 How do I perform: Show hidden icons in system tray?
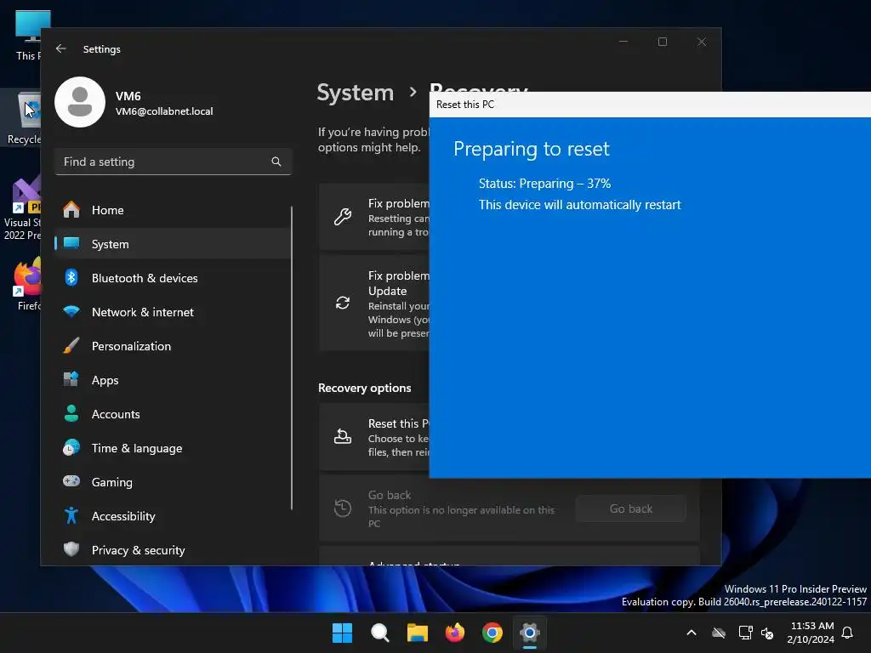[x=692, y=633]
